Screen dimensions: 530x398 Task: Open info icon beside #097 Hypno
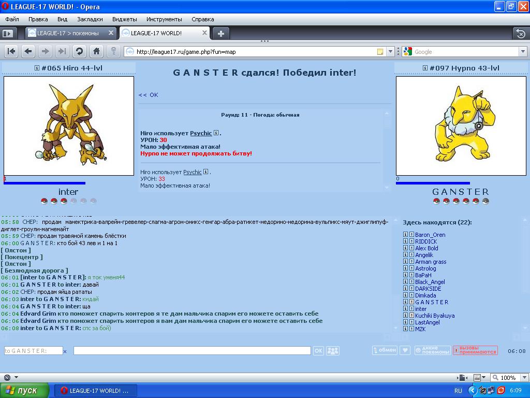(425, 68)
